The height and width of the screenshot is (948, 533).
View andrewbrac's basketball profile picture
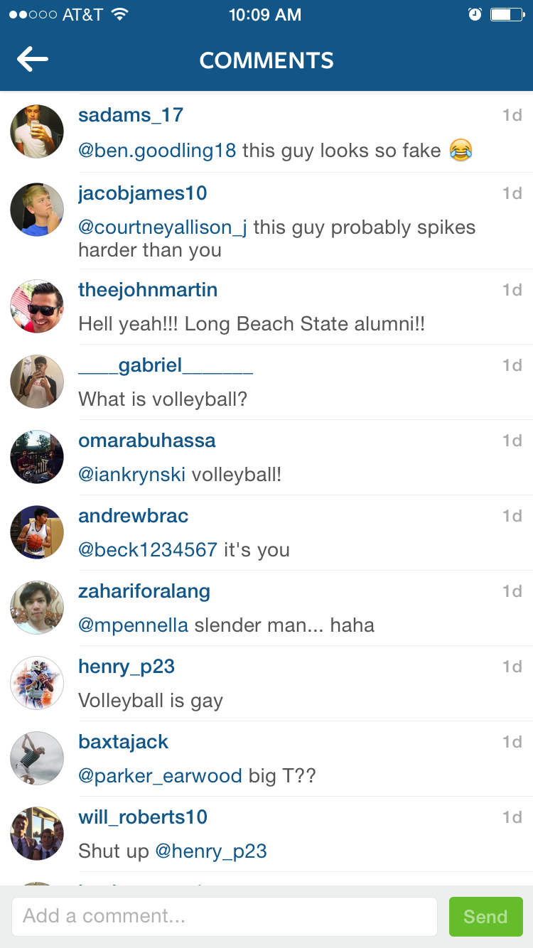coord(37,532)
